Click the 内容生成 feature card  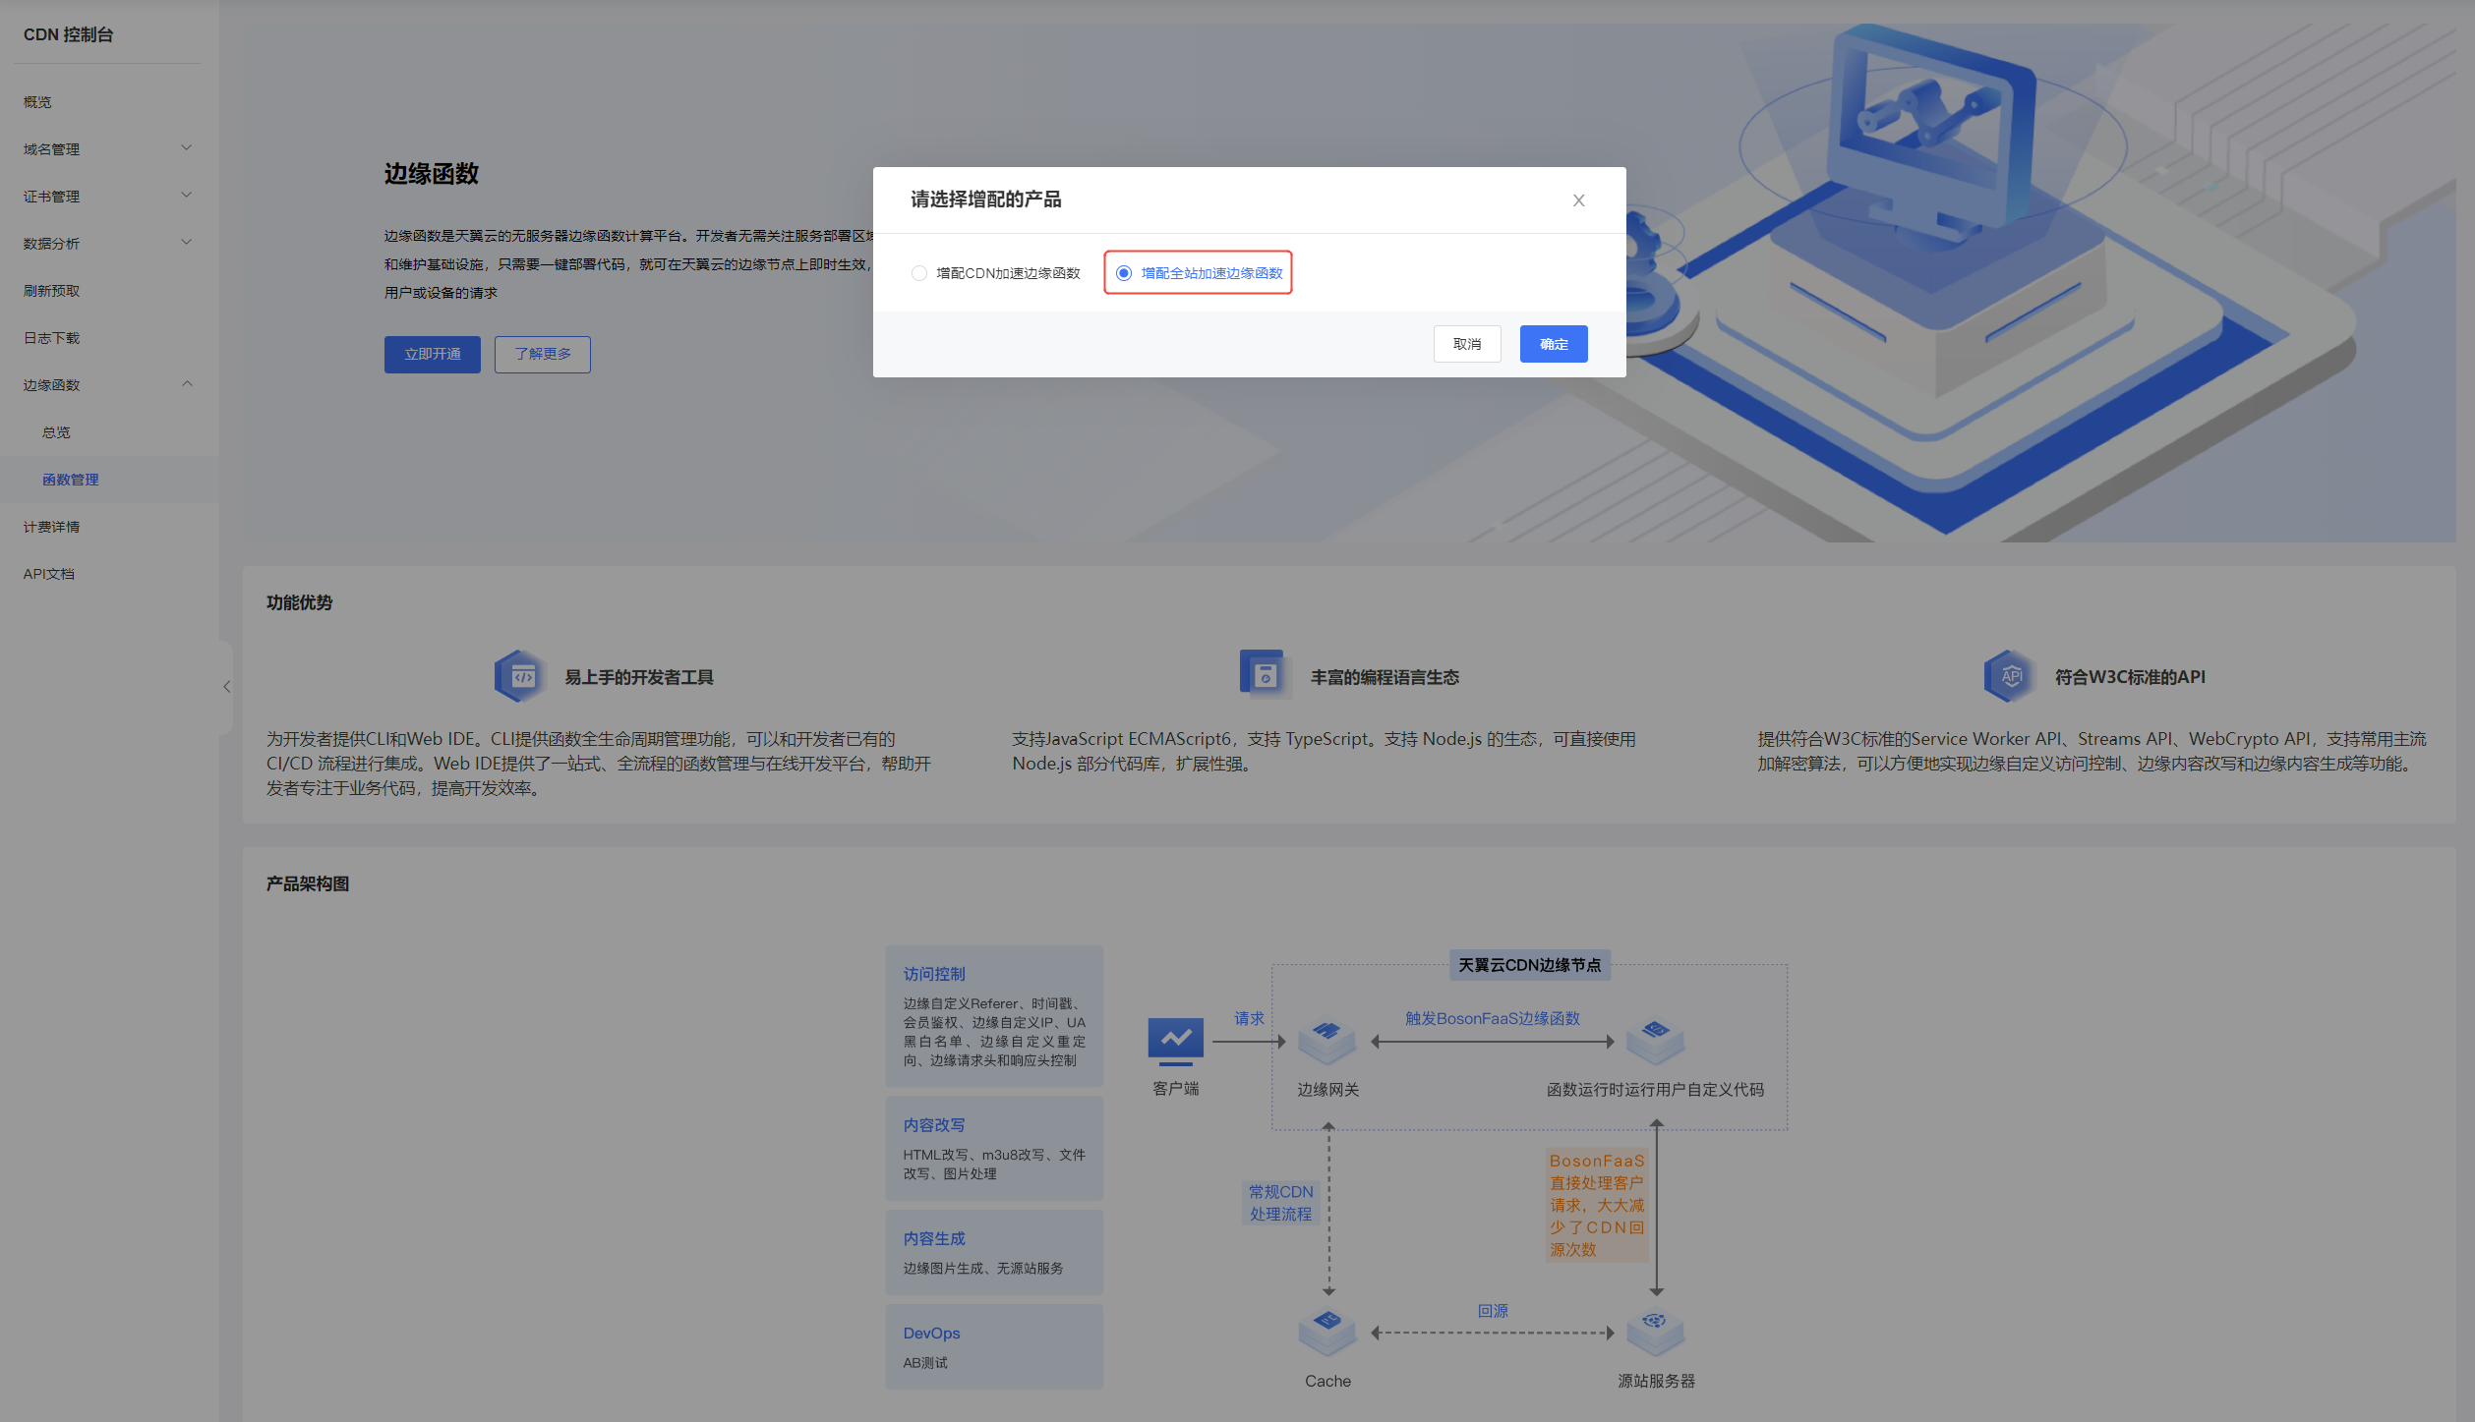click(994, 1253)
